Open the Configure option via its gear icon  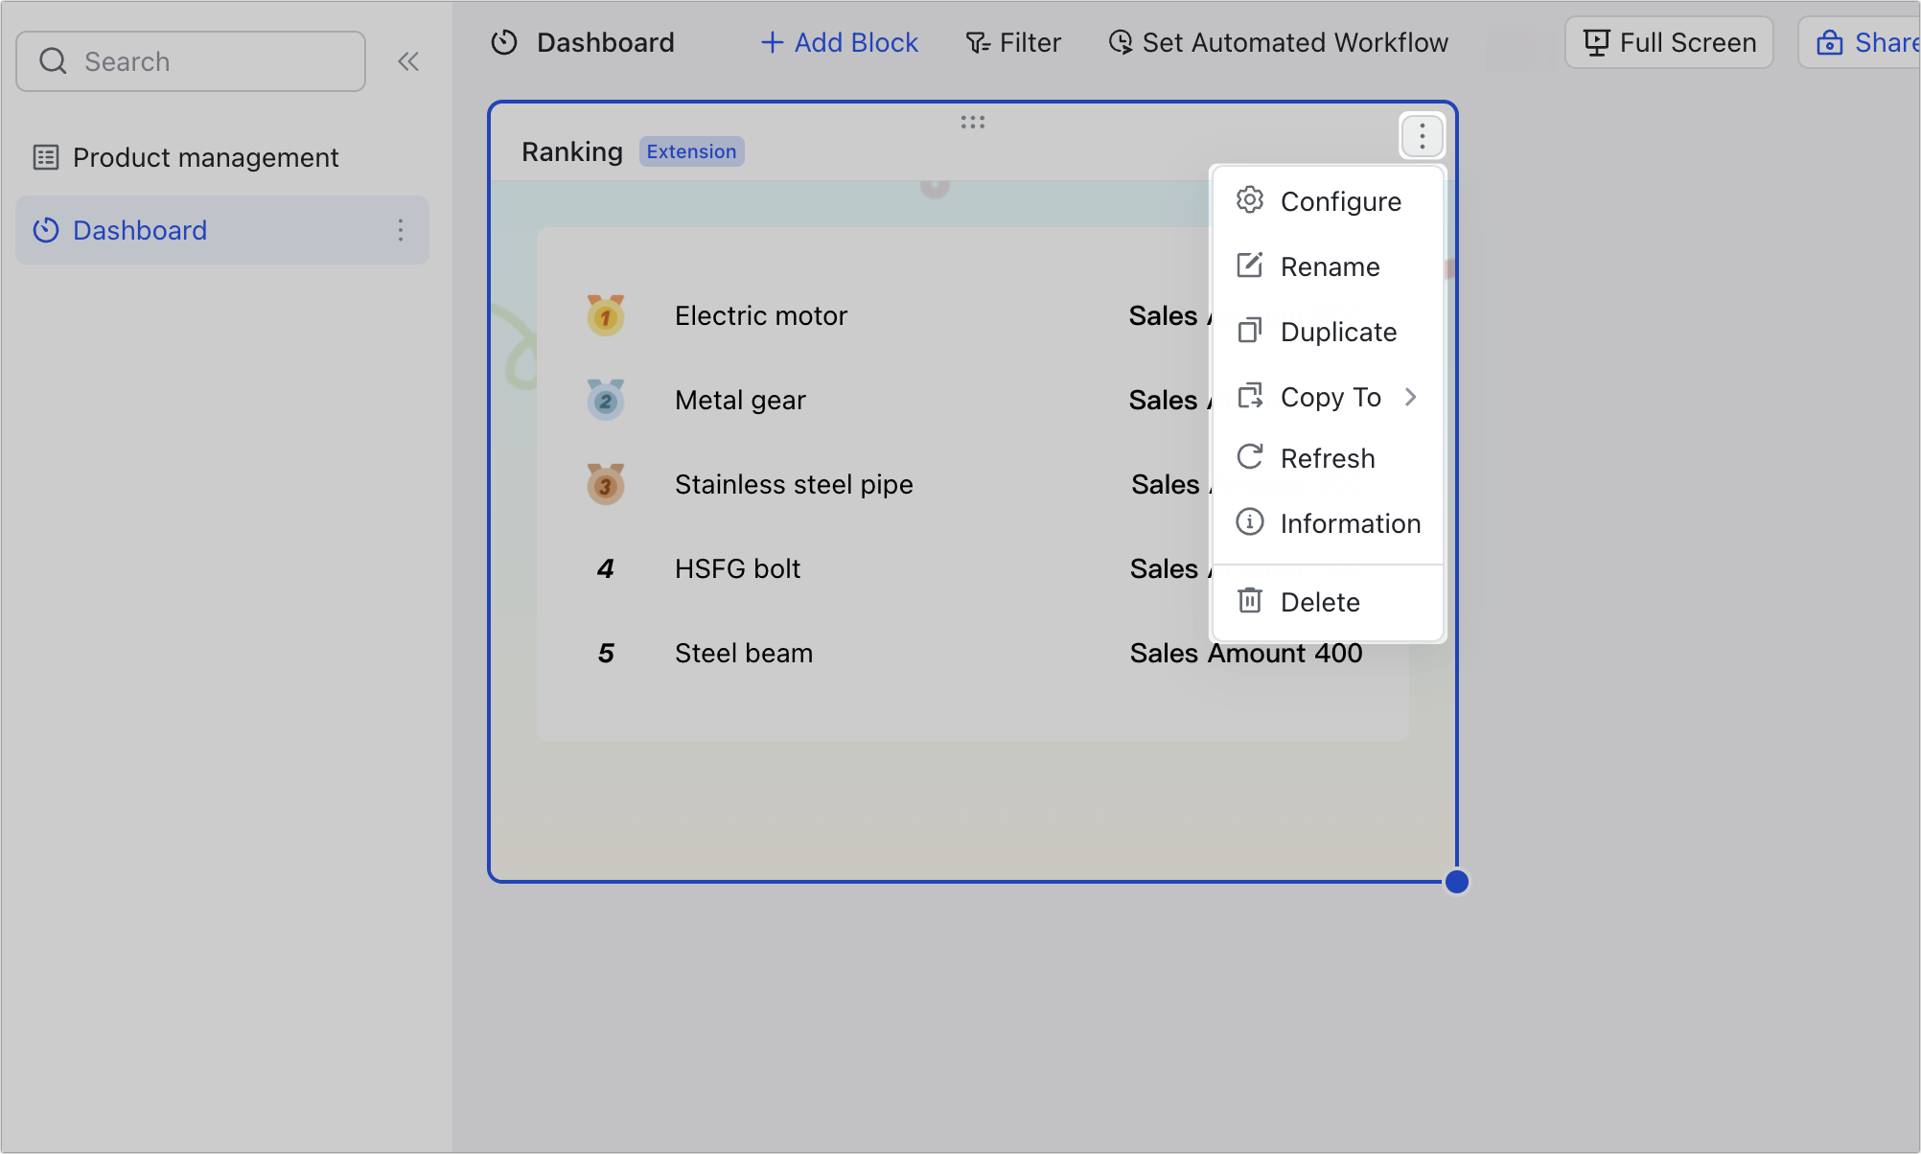click(1250, 200)
